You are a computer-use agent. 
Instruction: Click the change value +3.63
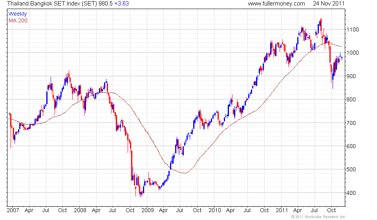(x=121, y=4)
